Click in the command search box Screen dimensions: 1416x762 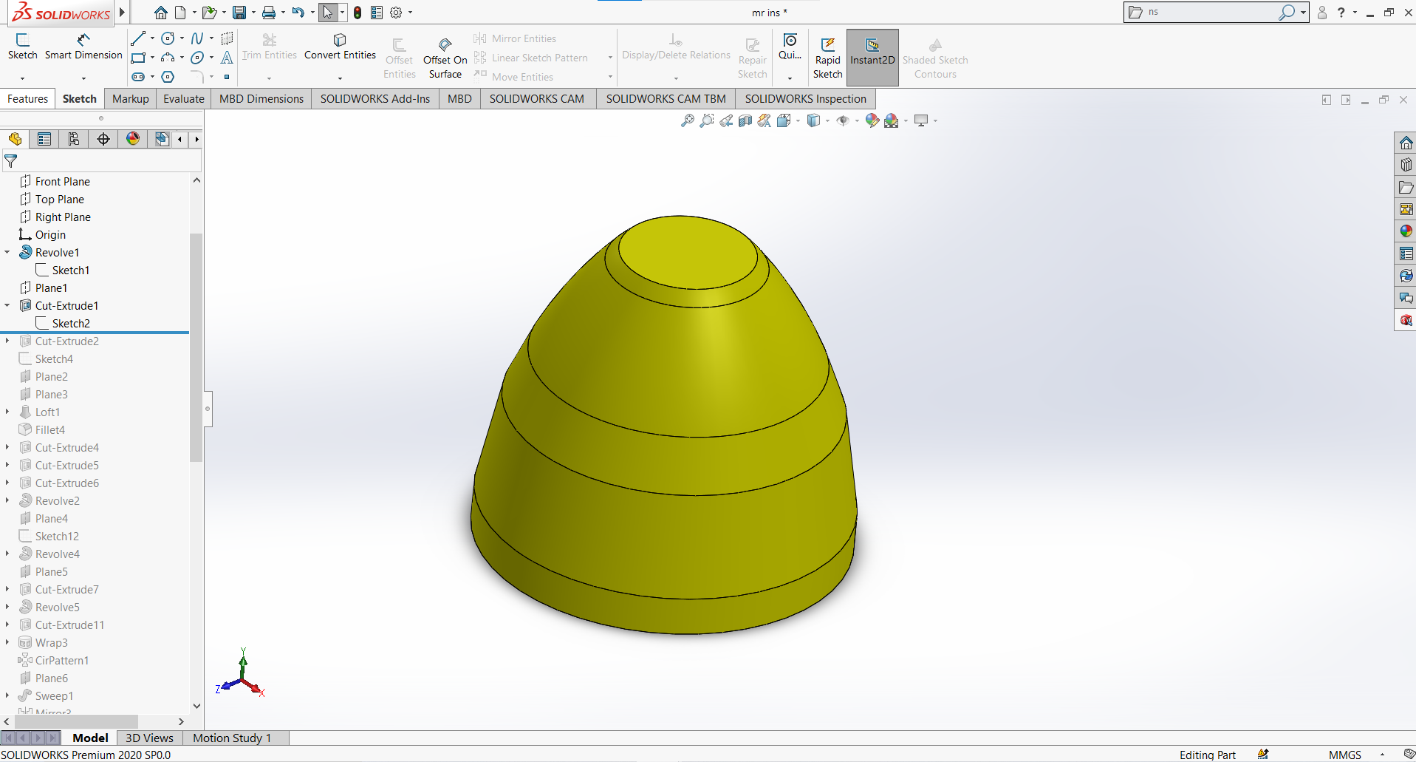coord(1211,12)
